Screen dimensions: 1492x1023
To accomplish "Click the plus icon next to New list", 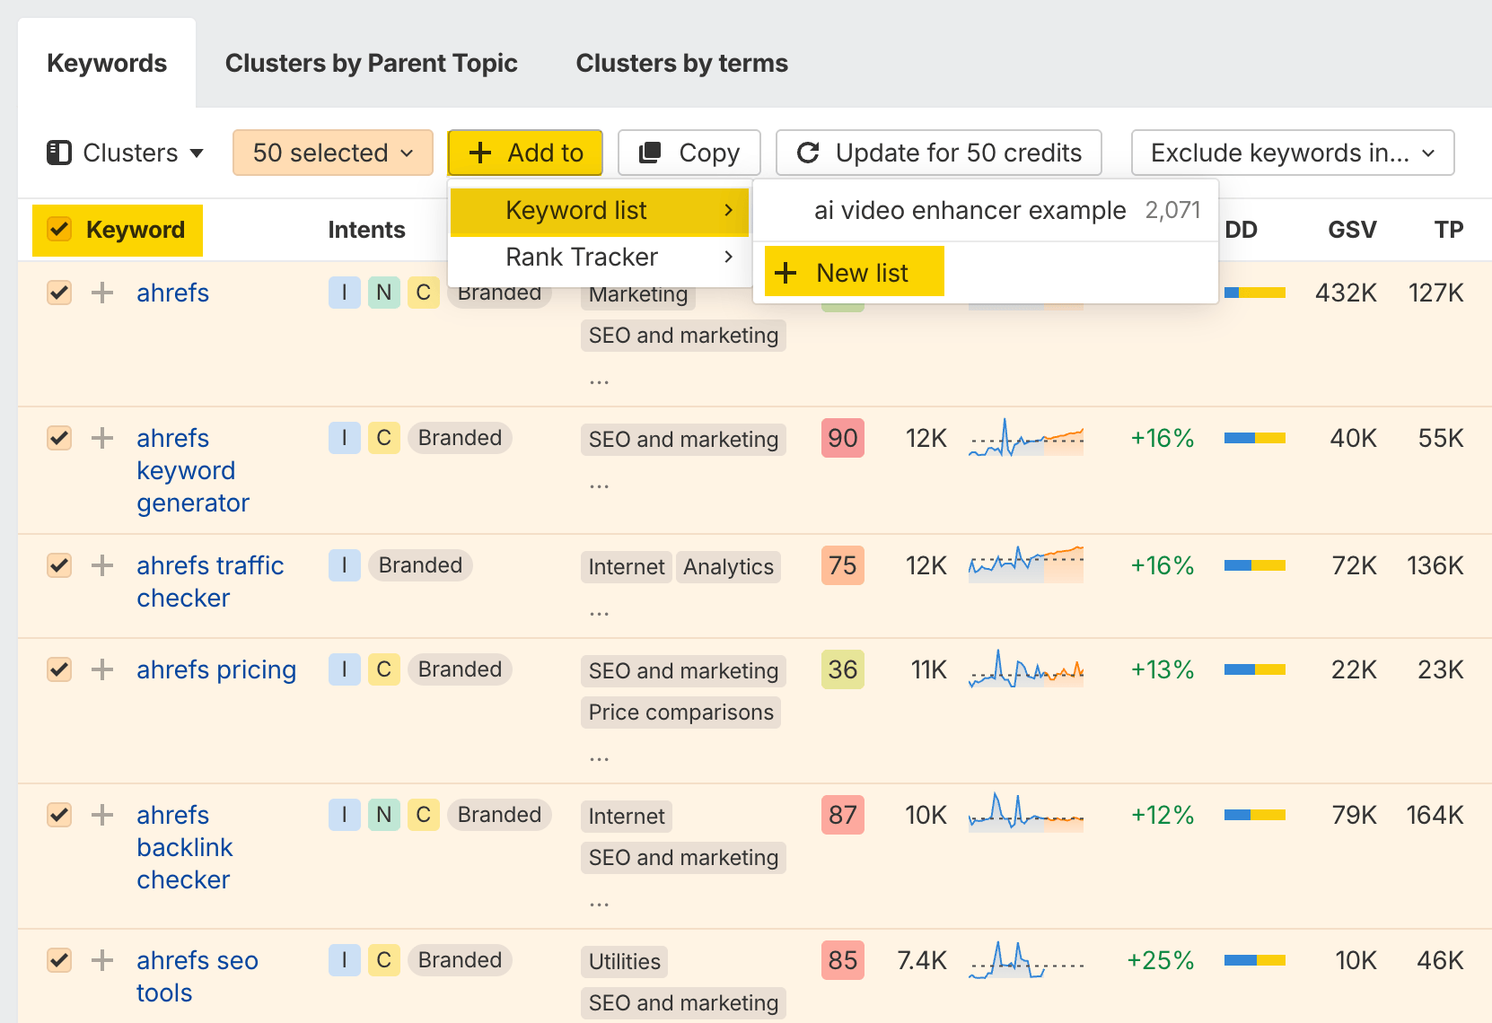I will coord(785,273).
